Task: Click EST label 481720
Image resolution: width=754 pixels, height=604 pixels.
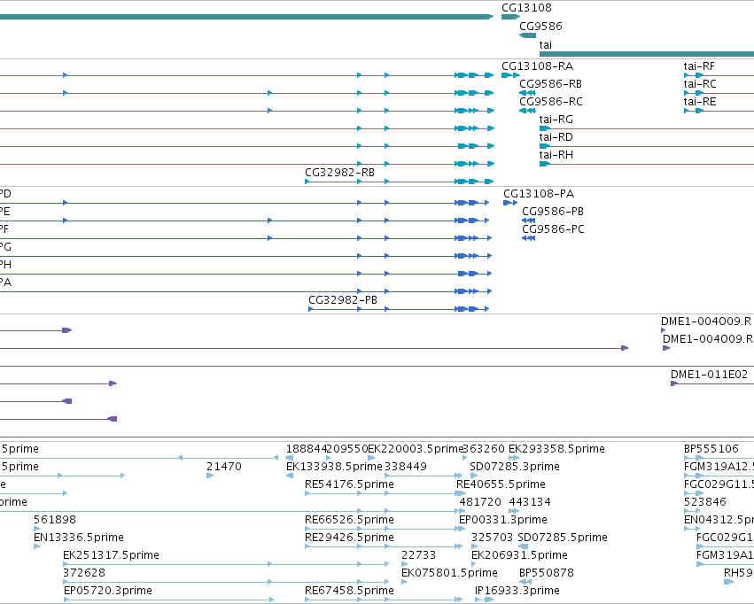Action: (x=480, y=502)
